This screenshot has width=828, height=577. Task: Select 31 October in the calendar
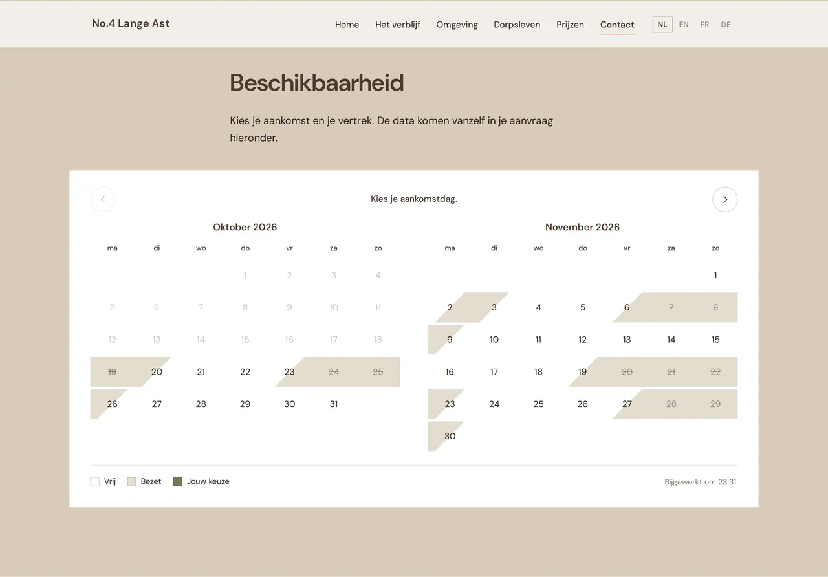334,404
